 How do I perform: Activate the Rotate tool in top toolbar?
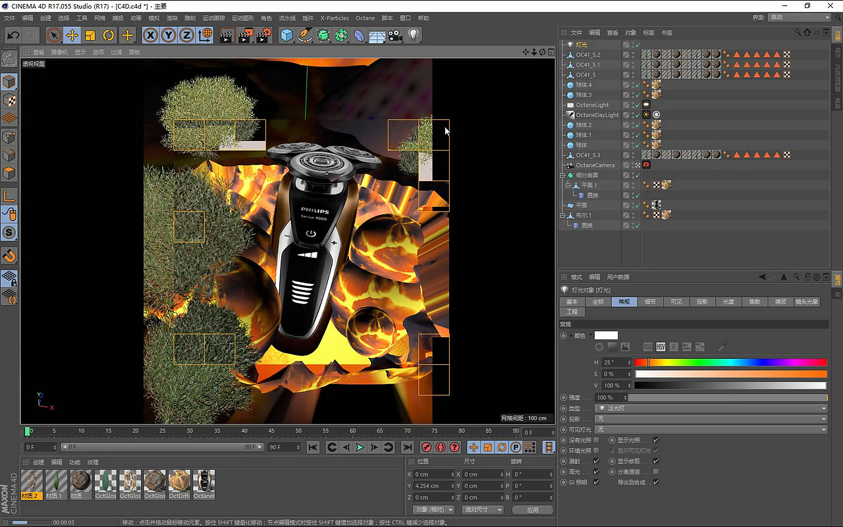109,35
